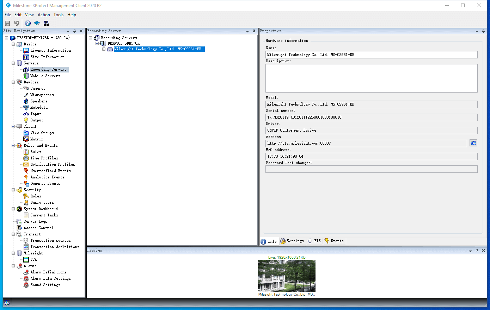490x310 pixels.
Task: Open View Groups under Client
Action: click(x=42, y=133)
